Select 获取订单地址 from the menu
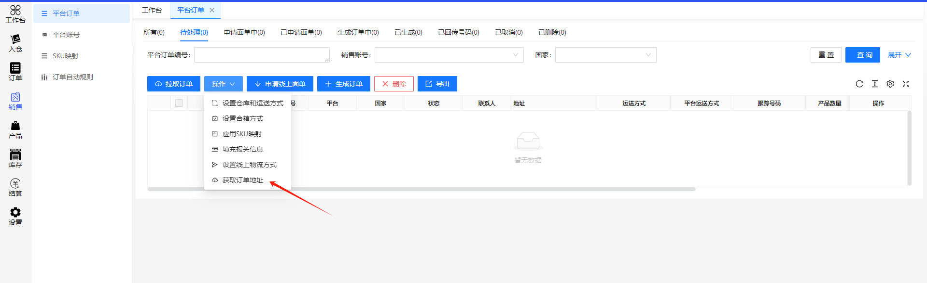Viewport: 927px width, 283px height. [x=242, y=180]
